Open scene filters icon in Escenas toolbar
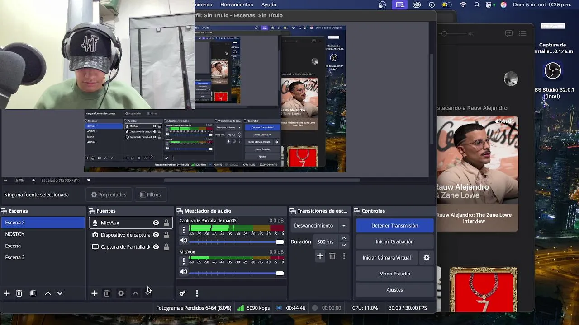The height and width of the screenshot is (325, 579). (33, 293)
